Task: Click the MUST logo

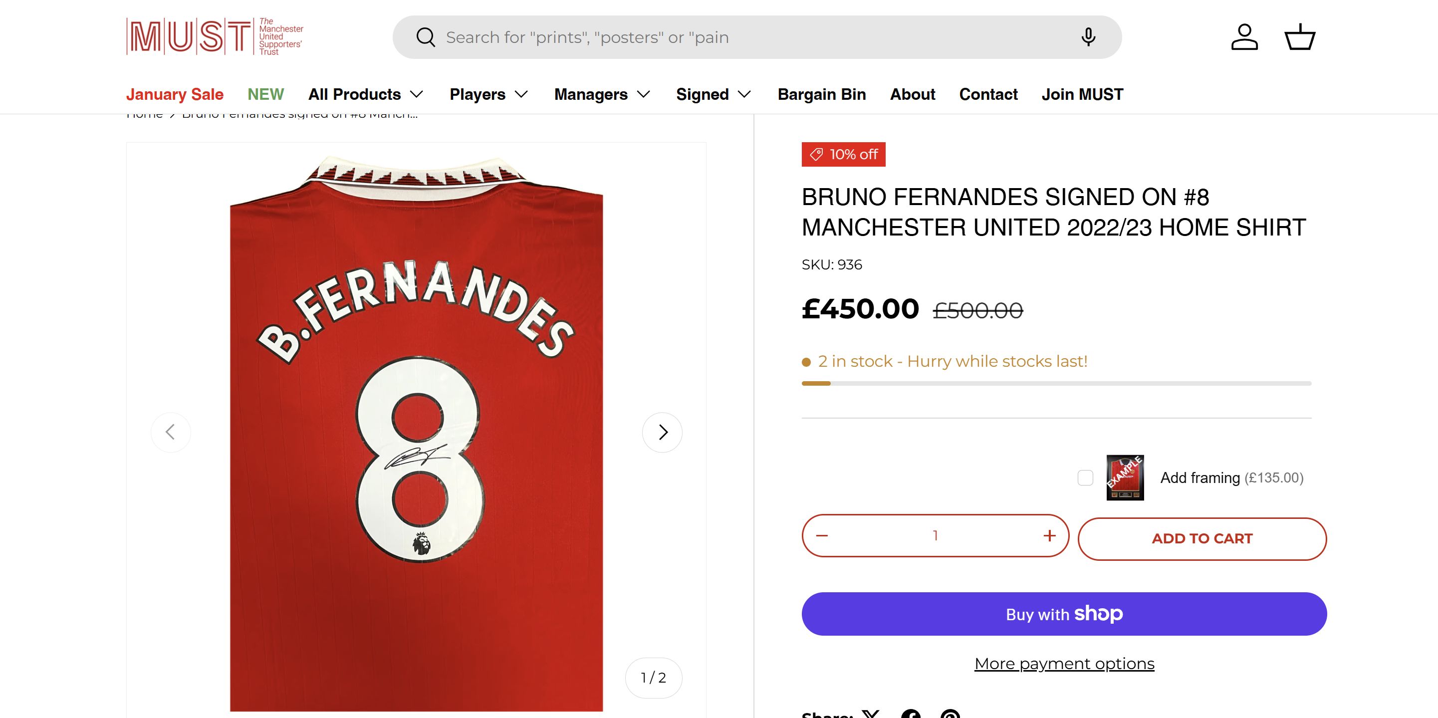Action: tap(215, 37)
